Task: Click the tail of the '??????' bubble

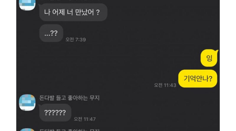Action: [40, 106]
